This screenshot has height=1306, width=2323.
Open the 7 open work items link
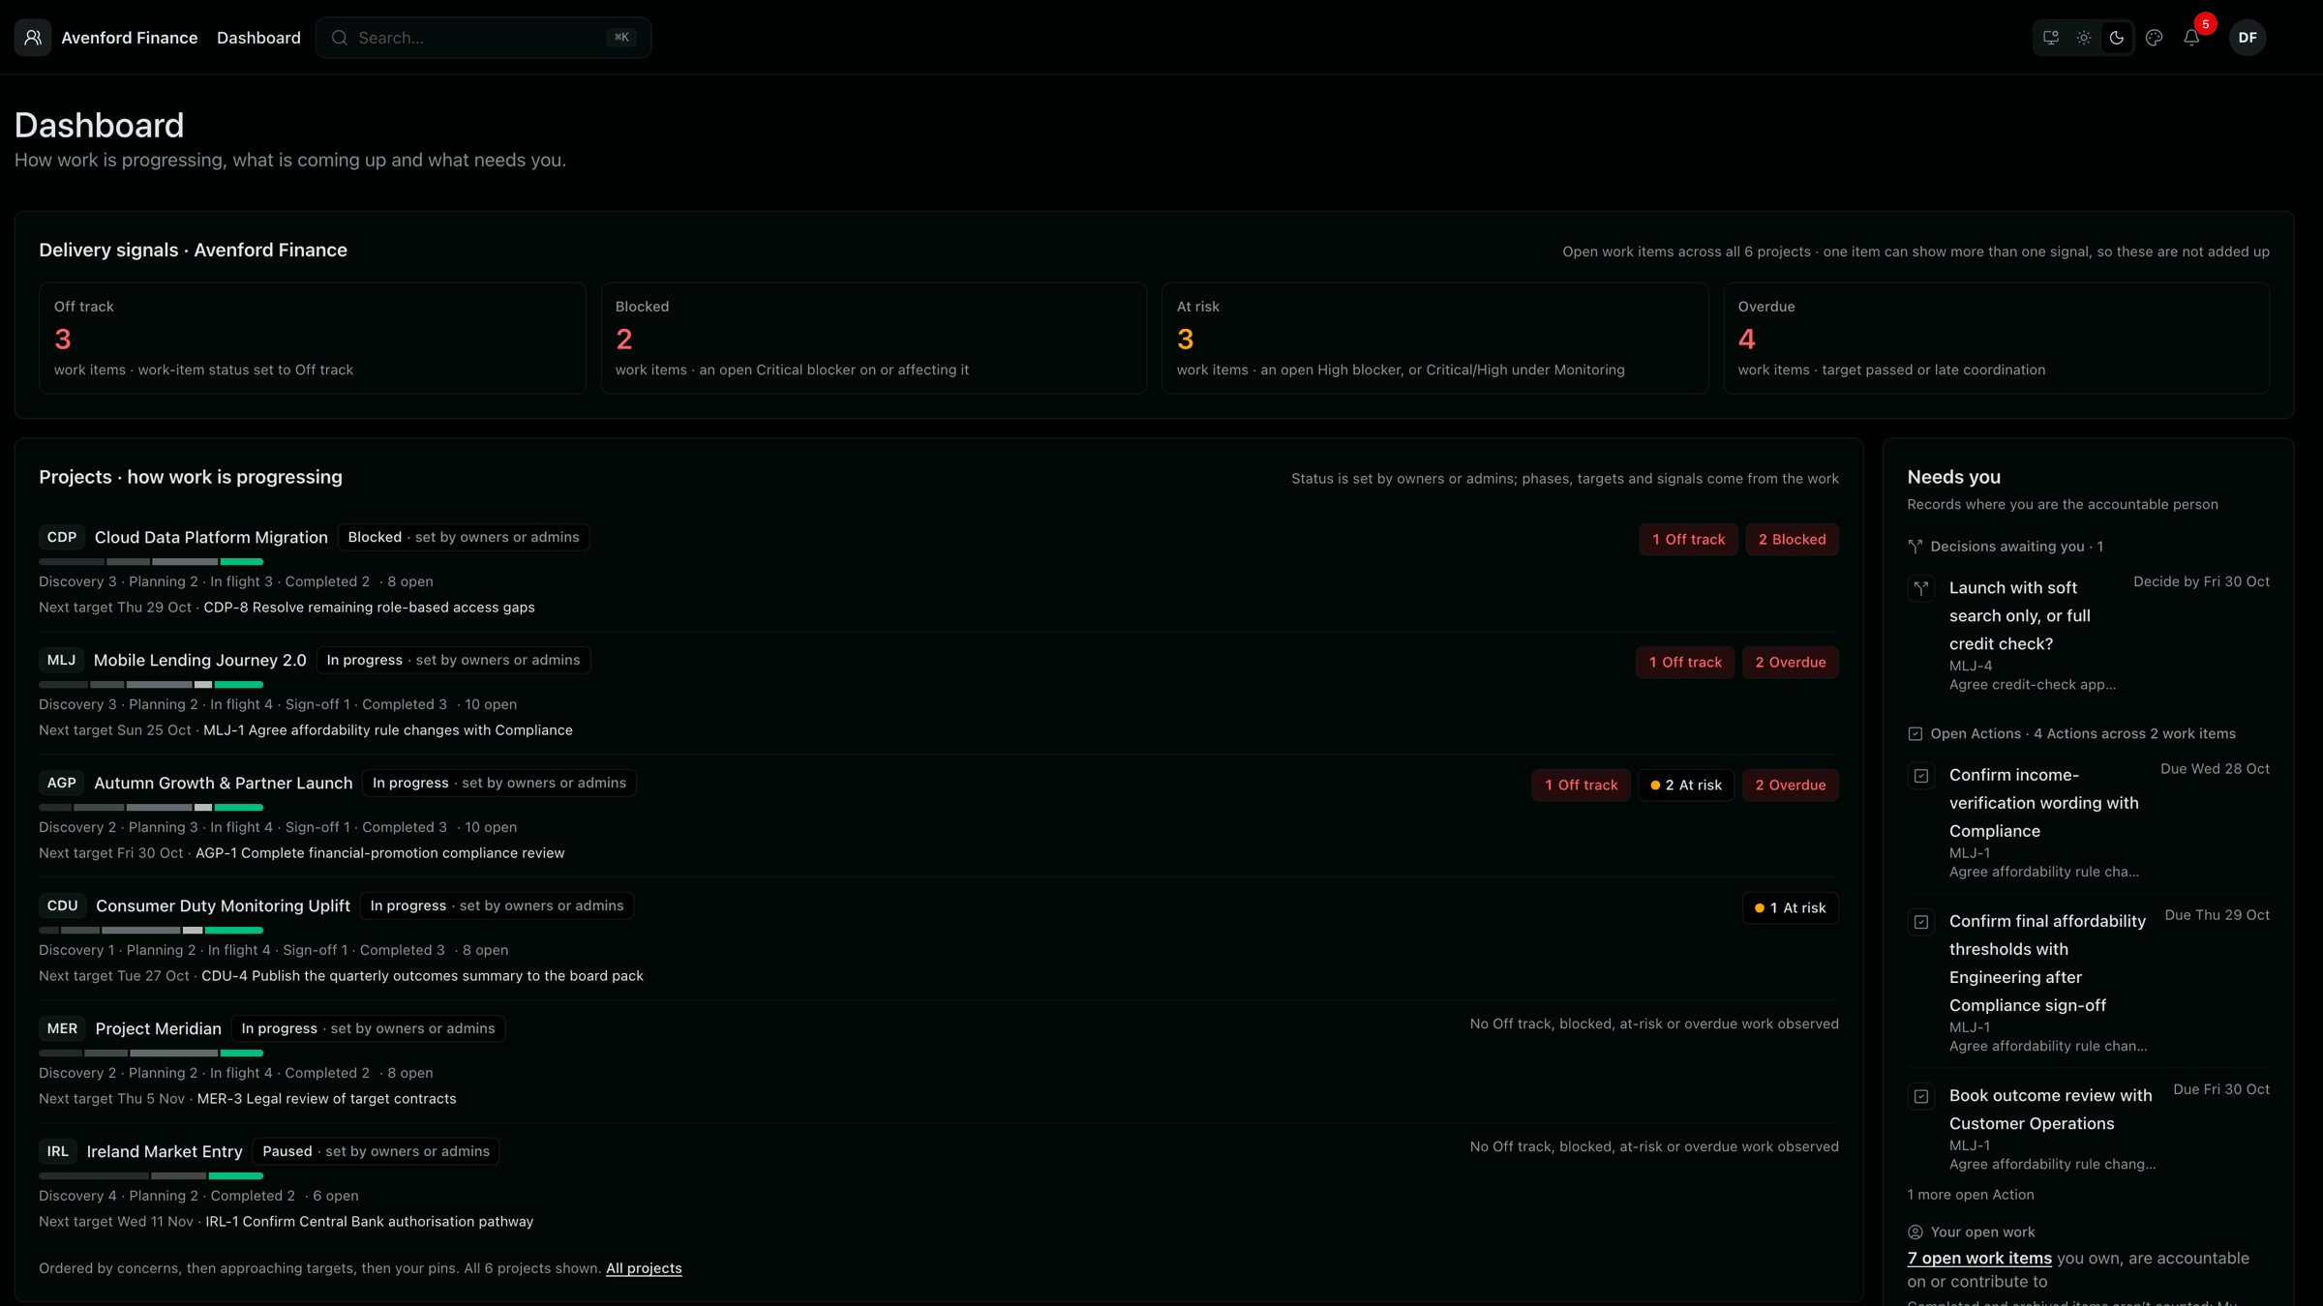[x=1979, y=1259]
